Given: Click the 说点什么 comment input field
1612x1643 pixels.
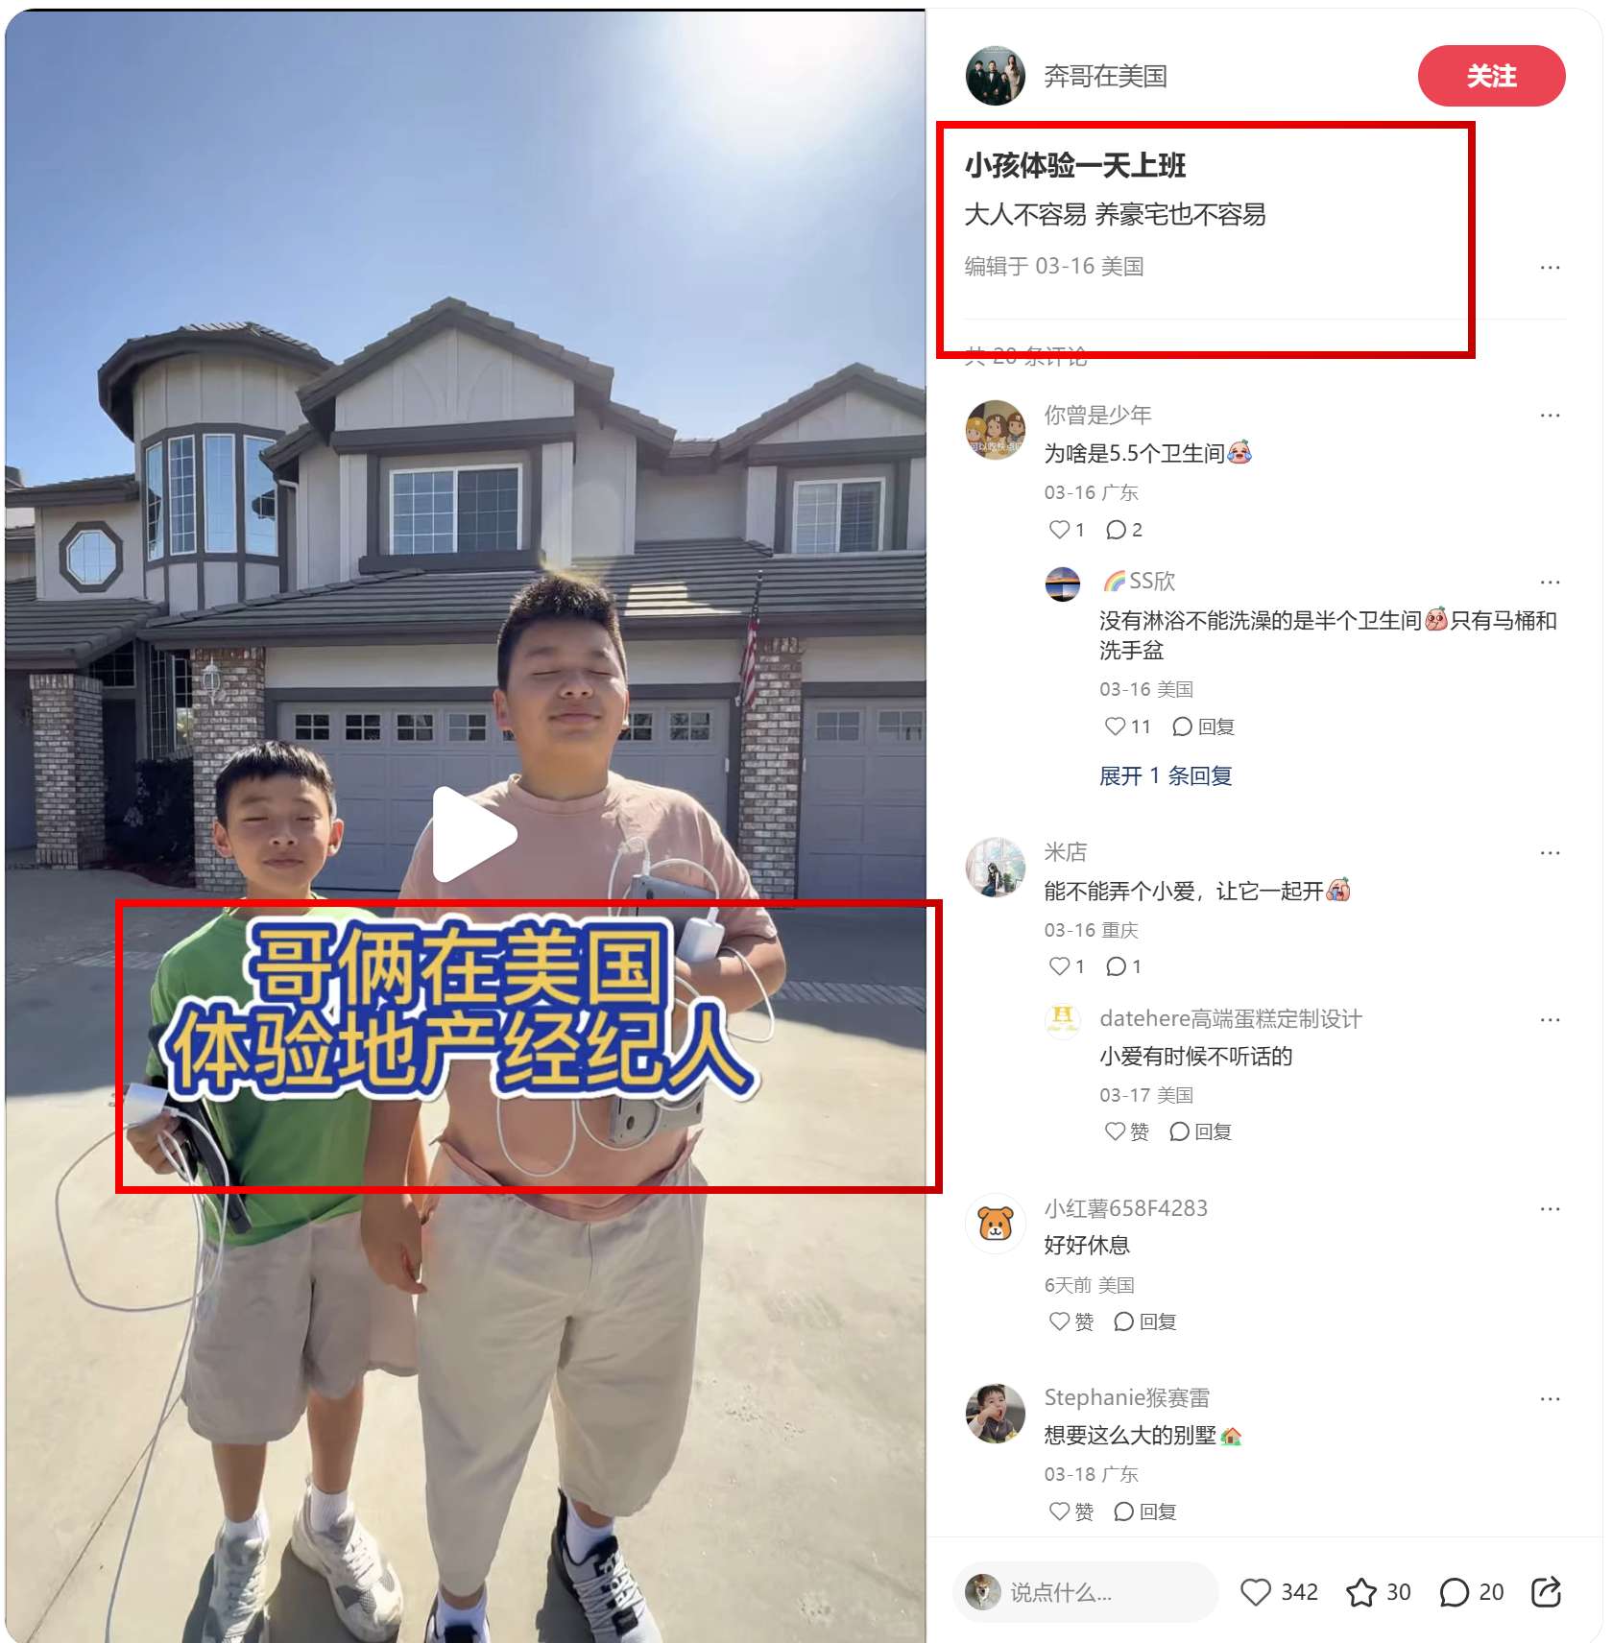Looking at the screenshot, I should 1085,1592.
